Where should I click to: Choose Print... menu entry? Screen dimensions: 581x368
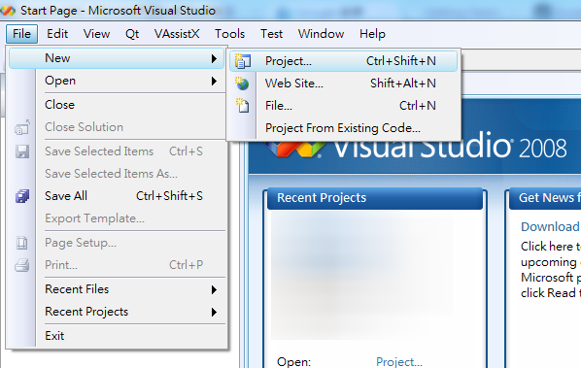117,265
